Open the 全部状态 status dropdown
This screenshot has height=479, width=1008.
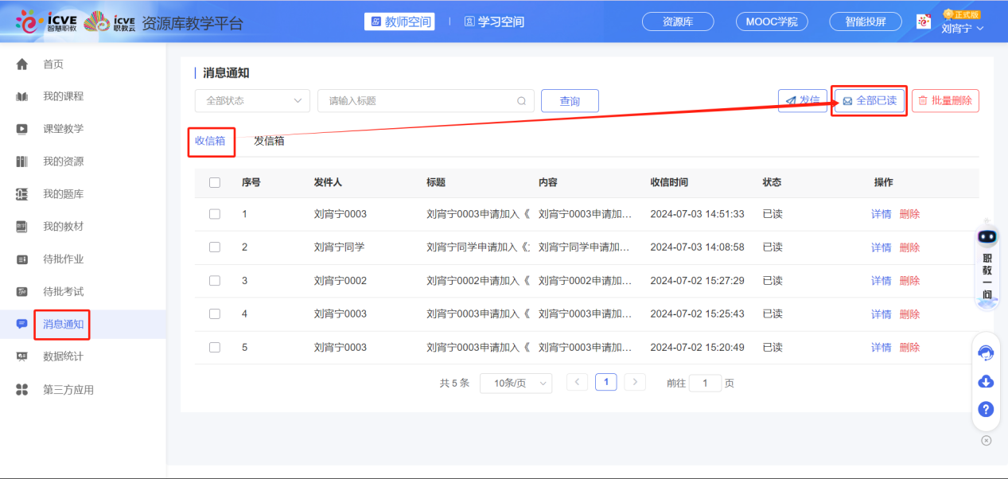tap(251, 101)
